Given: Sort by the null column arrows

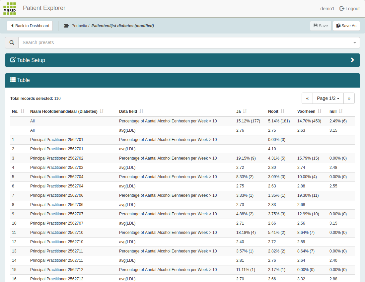Looking at the screenshot, I should pos(341,111).
